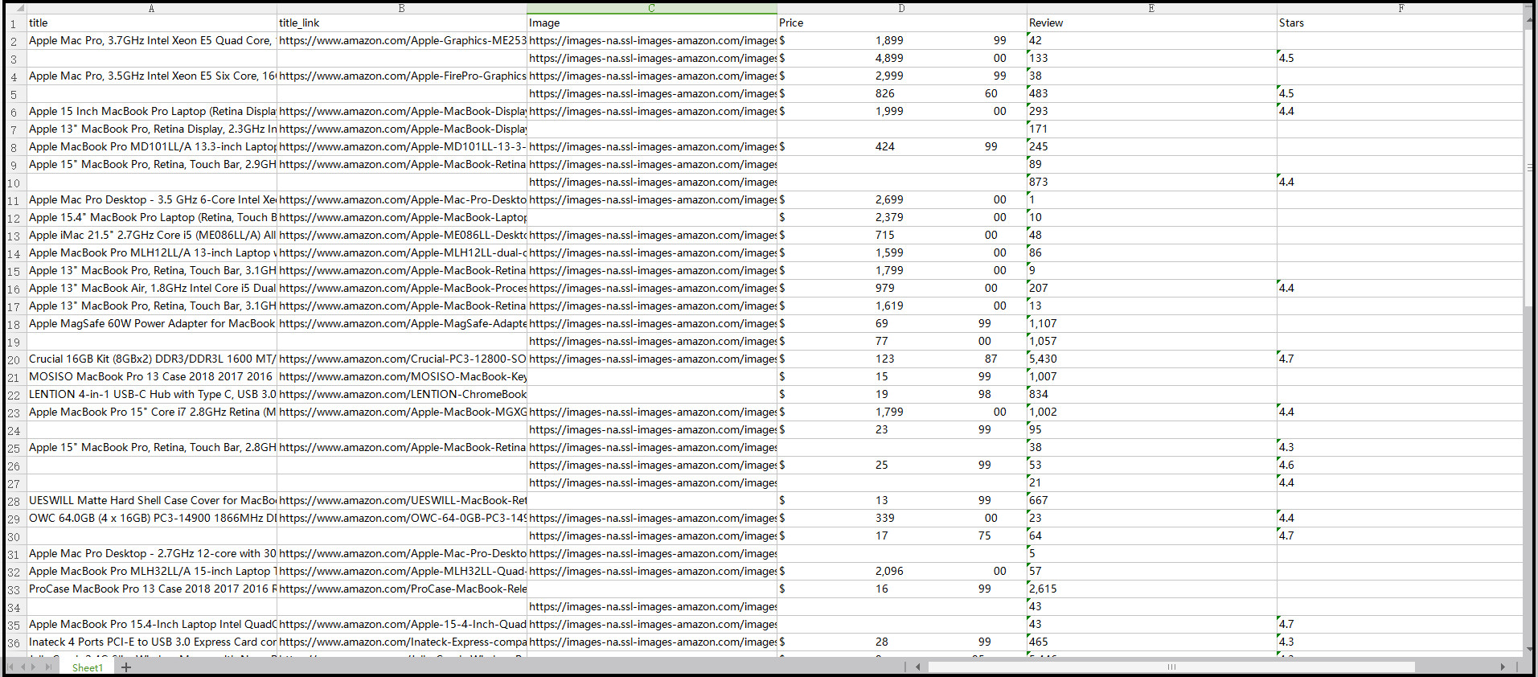Viewport: 1538px width, 677px height.
Task: Select the 'Apple MagSafe 60W Power Adapter' title cell
Action: coord(151,324)
